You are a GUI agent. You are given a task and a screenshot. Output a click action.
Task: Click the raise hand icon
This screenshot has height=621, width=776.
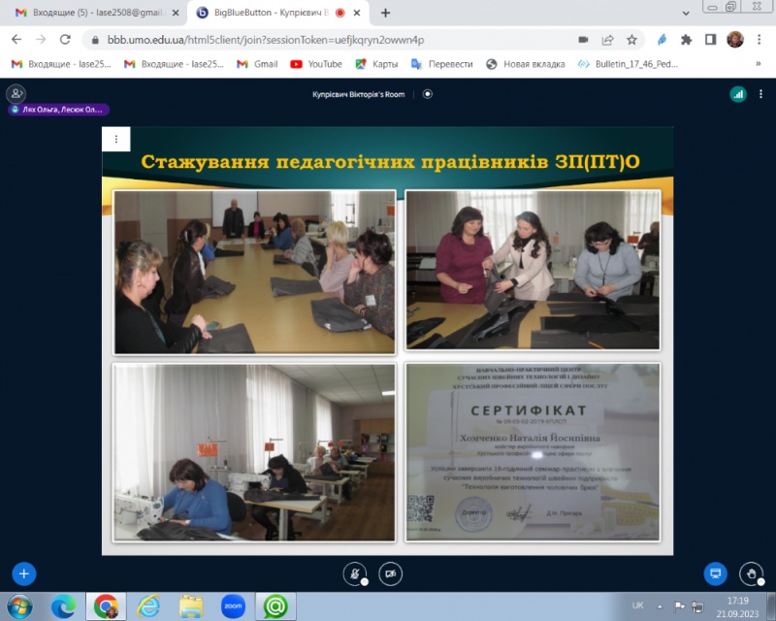click(751, 572)
